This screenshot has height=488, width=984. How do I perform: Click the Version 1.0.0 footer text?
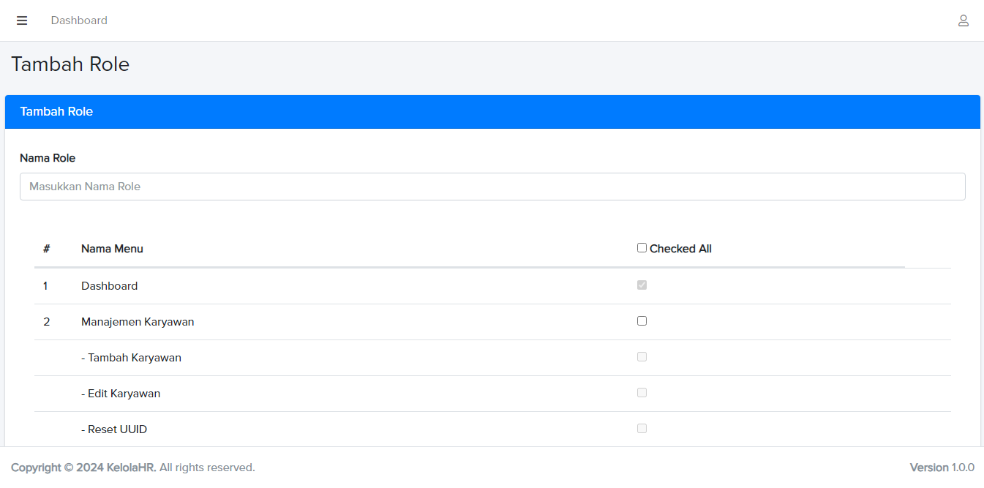(942, 468)
